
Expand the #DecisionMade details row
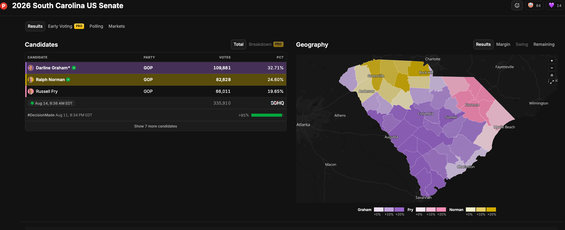pos(156,115)
